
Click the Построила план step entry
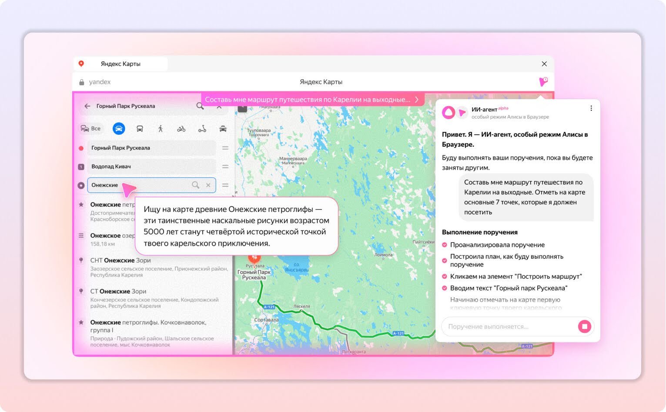(x=507, y=260)
